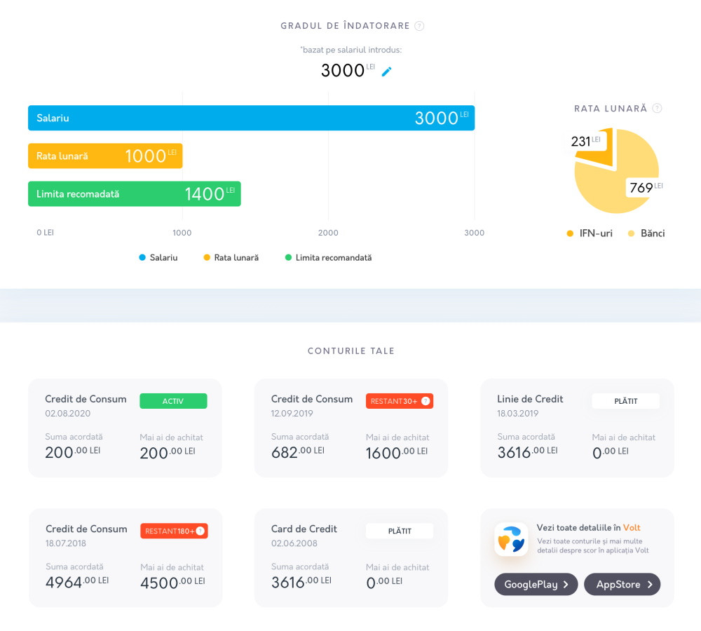
Task: Toggle IFN-uri in pie chart legend
Action: click(589, 233)
